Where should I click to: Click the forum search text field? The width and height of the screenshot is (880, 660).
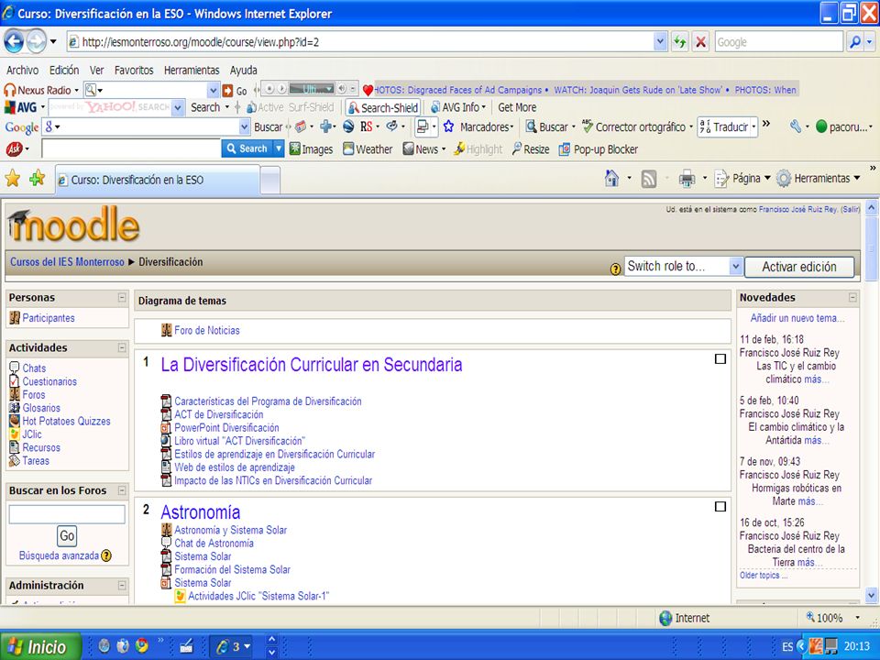[x=67, y=514]
